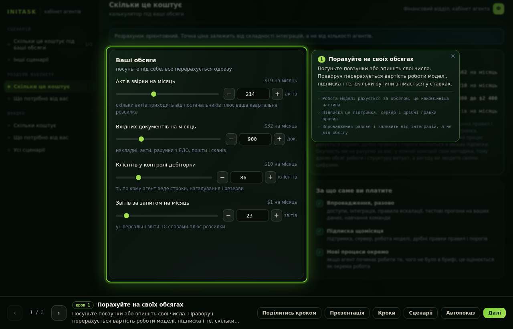Click the previous step arrow button
513x329 pixels.
(15, 313)
